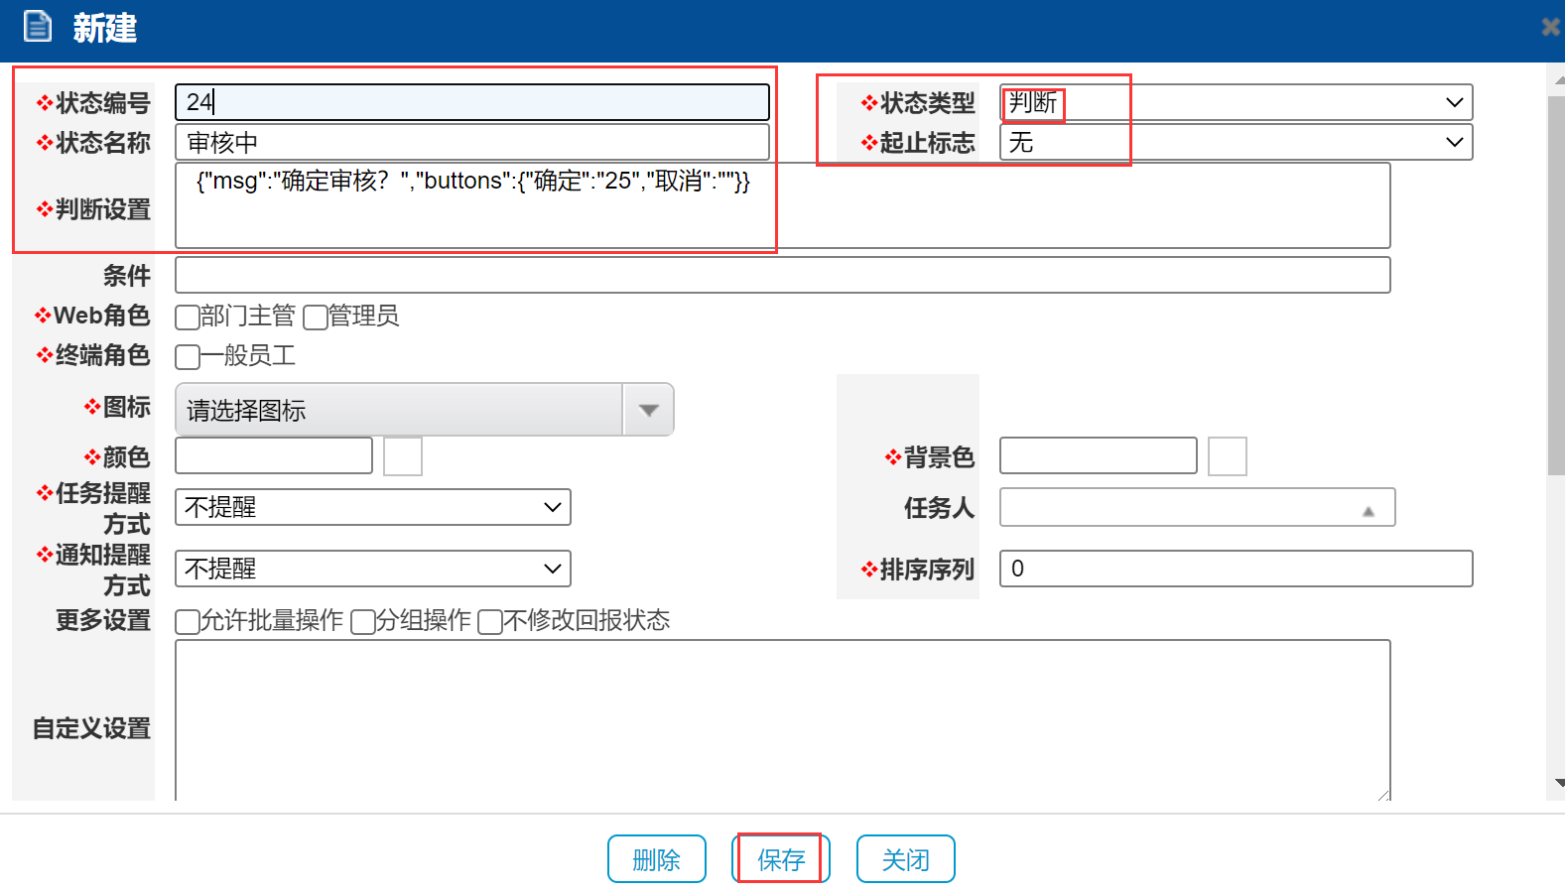Open the 状态类型 dropdown

[1236, 102]
